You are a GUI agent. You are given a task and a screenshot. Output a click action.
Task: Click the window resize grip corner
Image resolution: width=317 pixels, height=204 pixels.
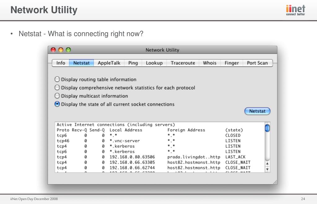point(275,182)
